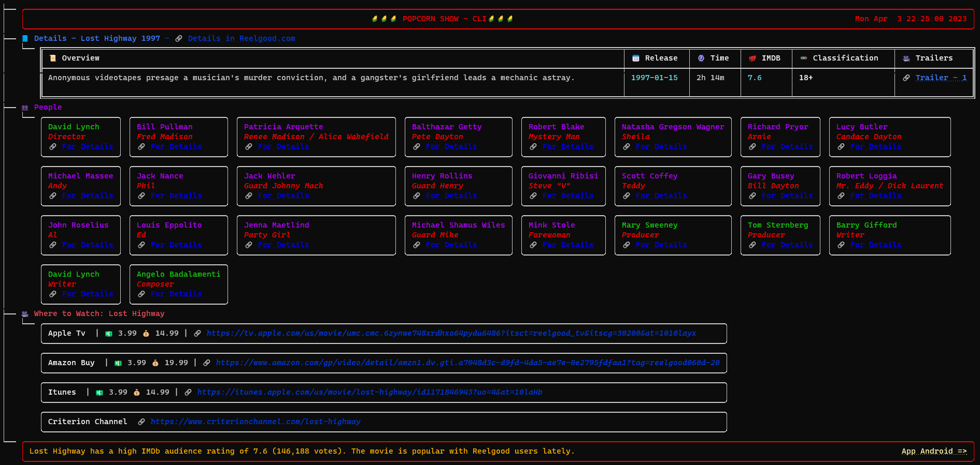Viewport: 980px width, 465px height.
Task: Click the People section group icon
Action: pyautogui.click(x=25, y=108)
